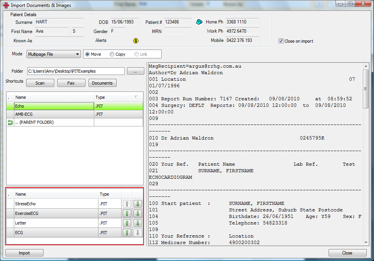The height and width of the screenshot is (261, 374).
Task: Close window with red X button
Action: [363, 3]
